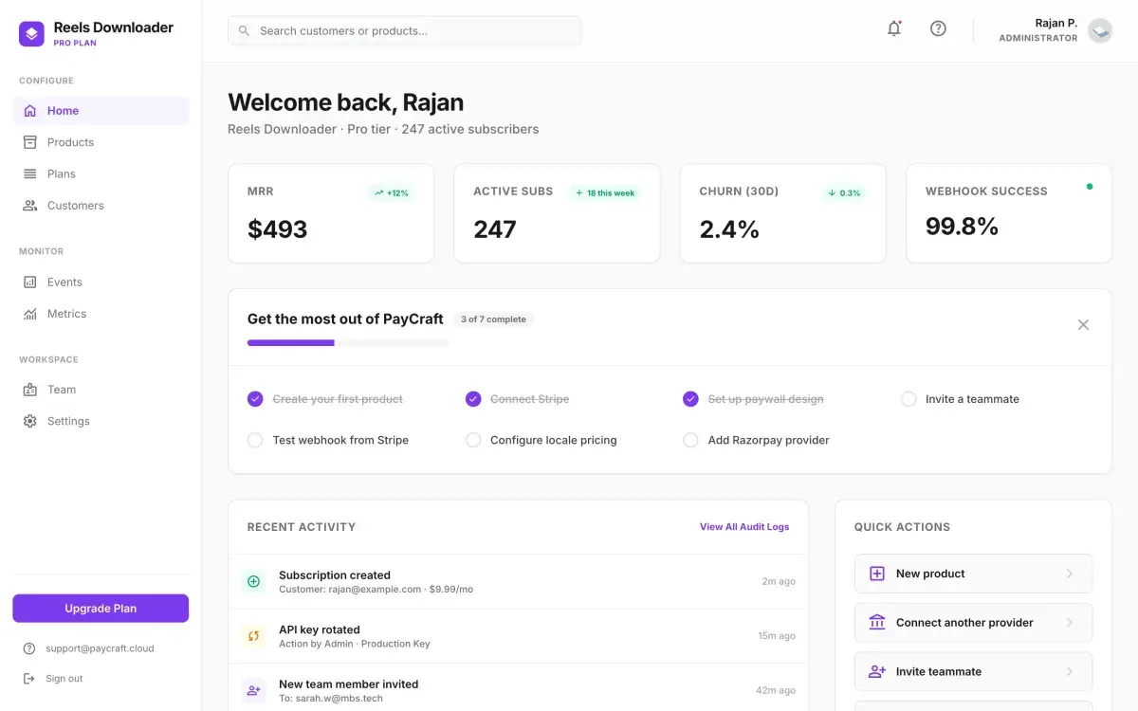Expand Invite teammate quick action arrow
Viewport: 1138px width, 711px height.
[1069, 671]
